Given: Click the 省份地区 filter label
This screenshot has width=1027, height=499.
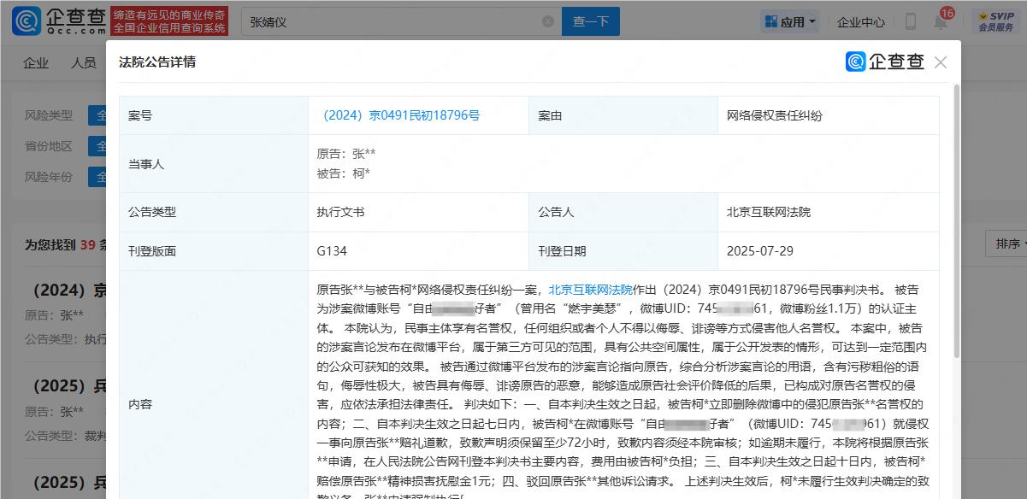Looking at the screenshot, I should (x=49, y=146).
